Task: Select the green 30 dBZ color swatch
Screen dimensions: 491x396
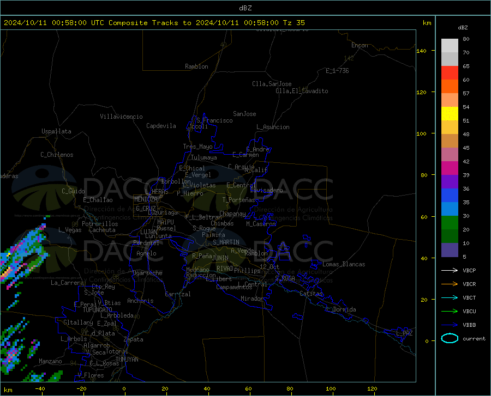Action: pos(450,223)
